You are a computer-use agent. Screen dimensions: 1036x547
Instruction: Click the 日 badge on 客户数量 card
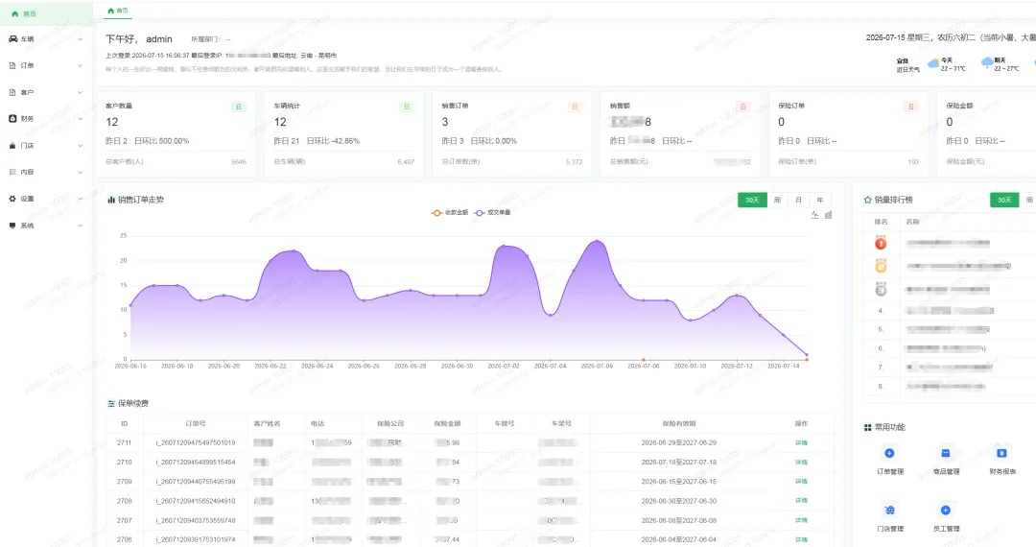pos(239,107)
